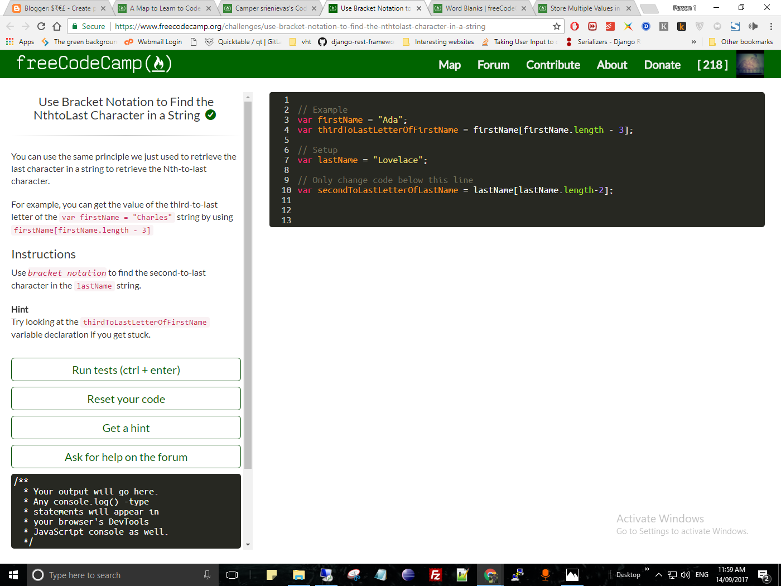Open File Explorer from the taskbar
The width and height of the screenshot is (781, 586).
tap(299, 575)
